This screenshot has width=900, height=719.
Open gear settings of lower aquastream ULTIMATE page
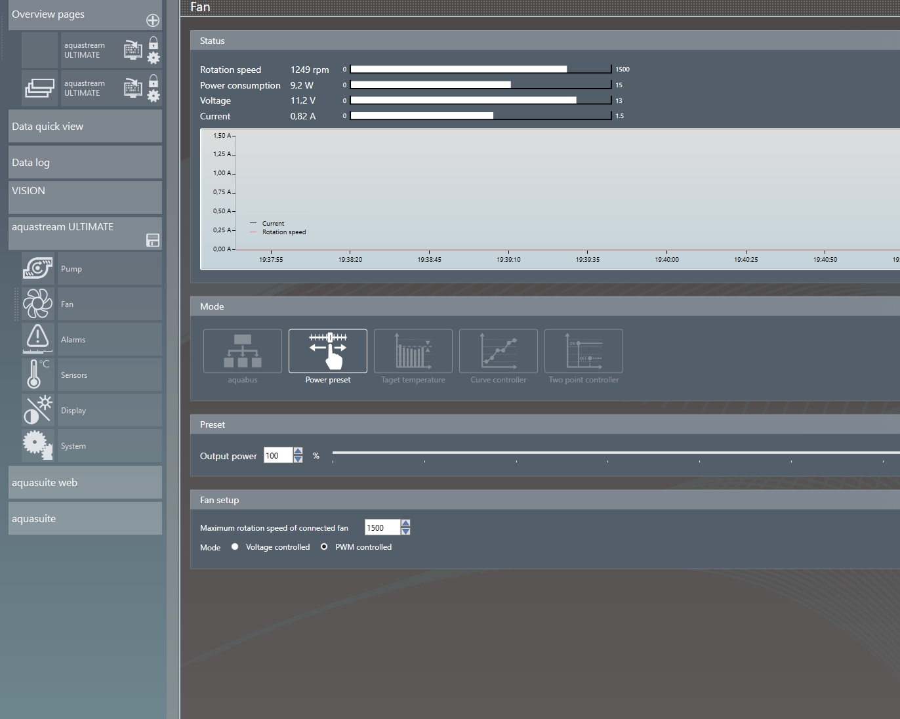153,96
